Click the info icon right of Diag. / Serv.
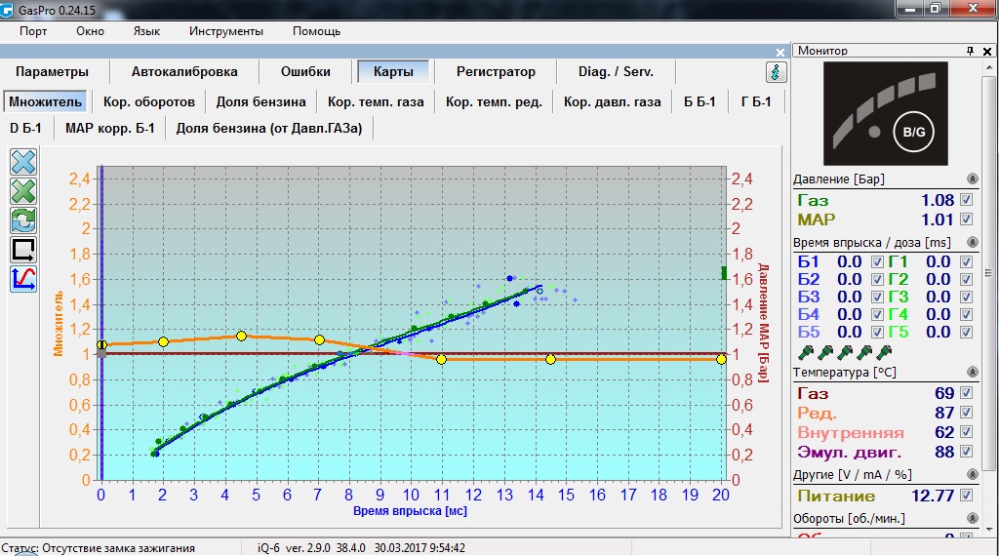This screenshot has width=999, height=556. tap(776, 72)
